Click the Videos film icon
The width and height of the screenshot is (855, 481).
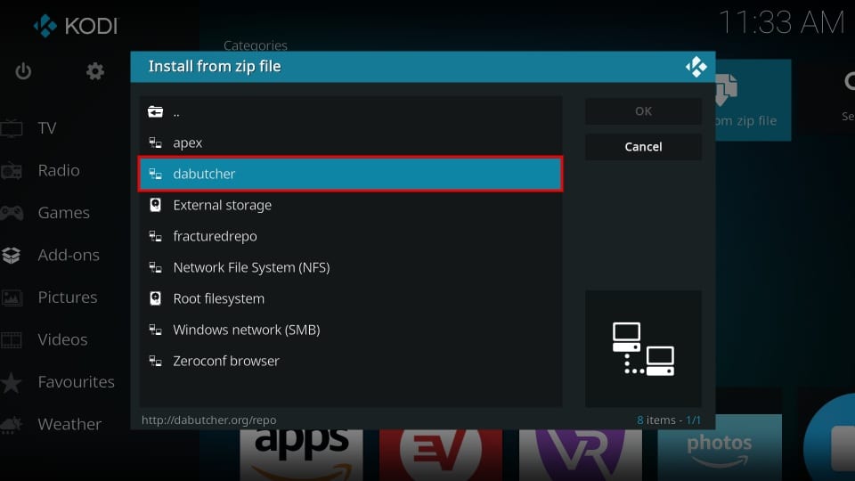11,339
